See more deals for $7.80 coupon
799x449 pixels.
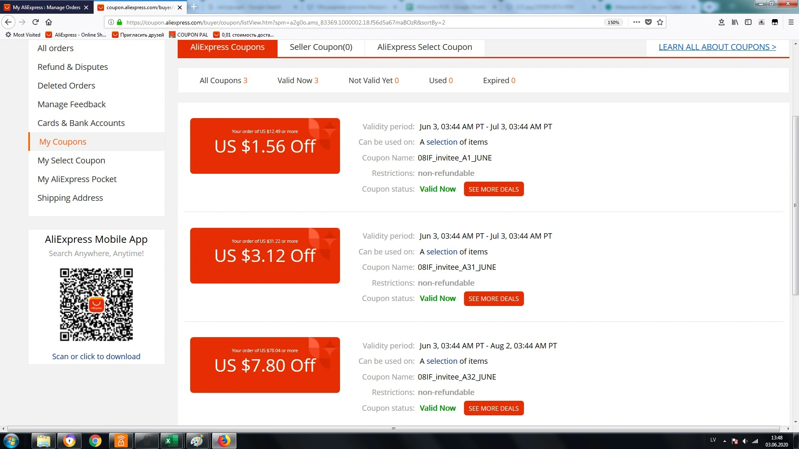click(x=494, y=408)
